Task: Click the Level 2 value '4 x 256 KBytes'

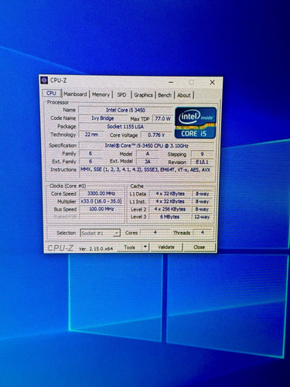Action: coord(170,209)
